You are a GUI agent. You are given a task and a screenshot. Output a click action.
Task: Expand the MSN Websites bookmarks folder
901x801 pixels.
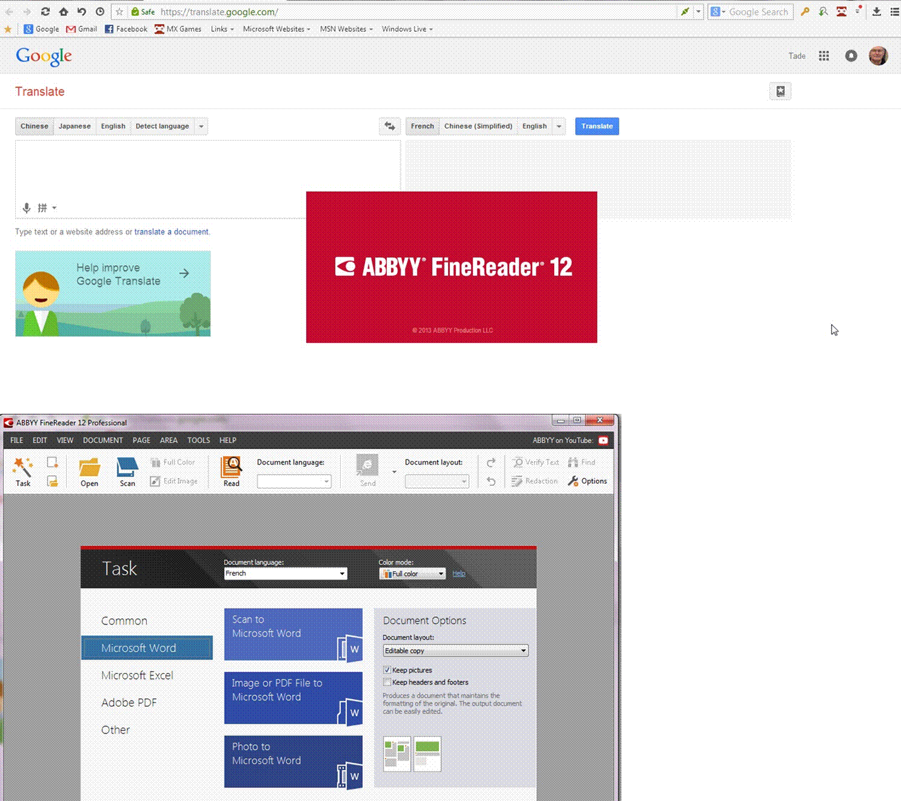click(346, 29)
